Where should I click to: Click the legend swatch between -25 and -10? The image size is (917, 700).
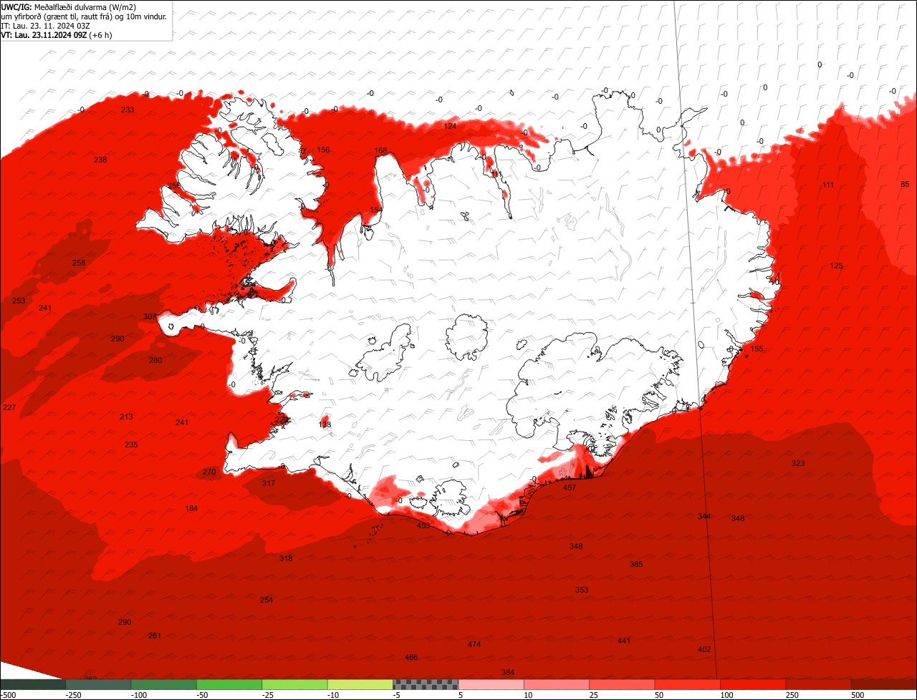click(294, 684)
